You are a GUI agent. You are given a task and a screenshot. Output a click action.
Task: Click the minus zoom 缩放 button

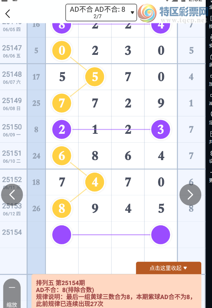pyautogui.click(x=12, y=294)
